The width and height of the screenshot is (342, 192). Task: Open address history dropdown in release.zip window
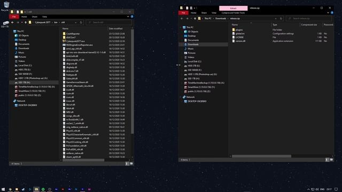coord(276,19)
